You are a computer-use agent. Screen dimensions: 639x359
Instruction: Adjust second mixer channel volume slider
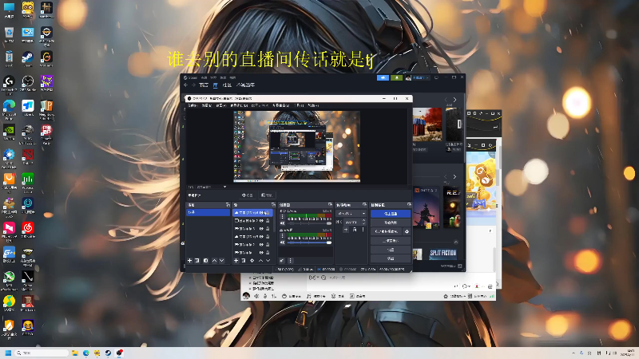point(310,243)
